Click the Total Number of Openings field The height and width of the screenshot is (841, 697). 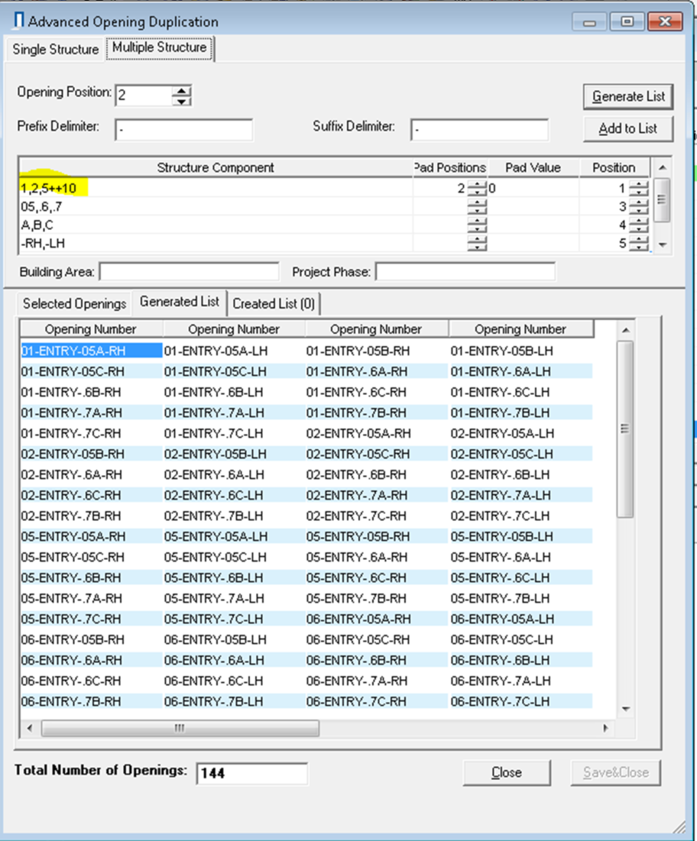251,774
